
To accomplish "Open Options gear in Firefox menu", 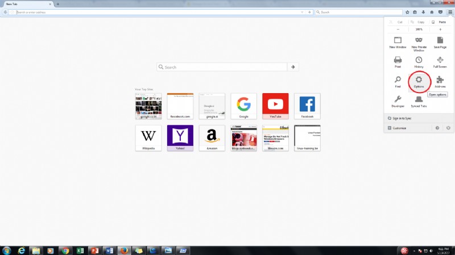I will [419, 82].
